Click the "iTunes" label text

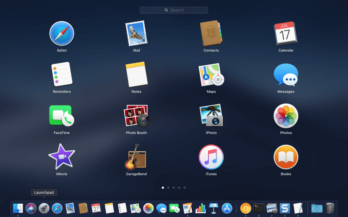211,174
